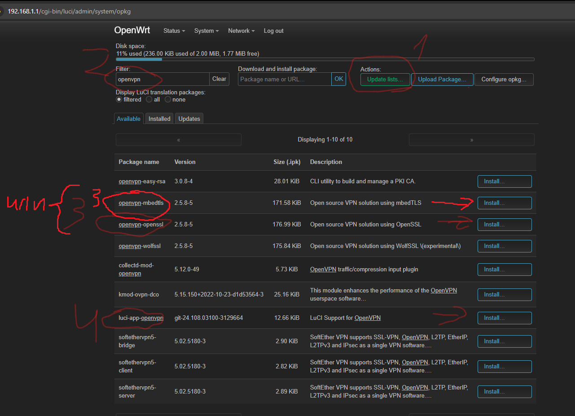This screenshot has width=575, height=416.
Task: Click Log out
Action: pos(273,31)
